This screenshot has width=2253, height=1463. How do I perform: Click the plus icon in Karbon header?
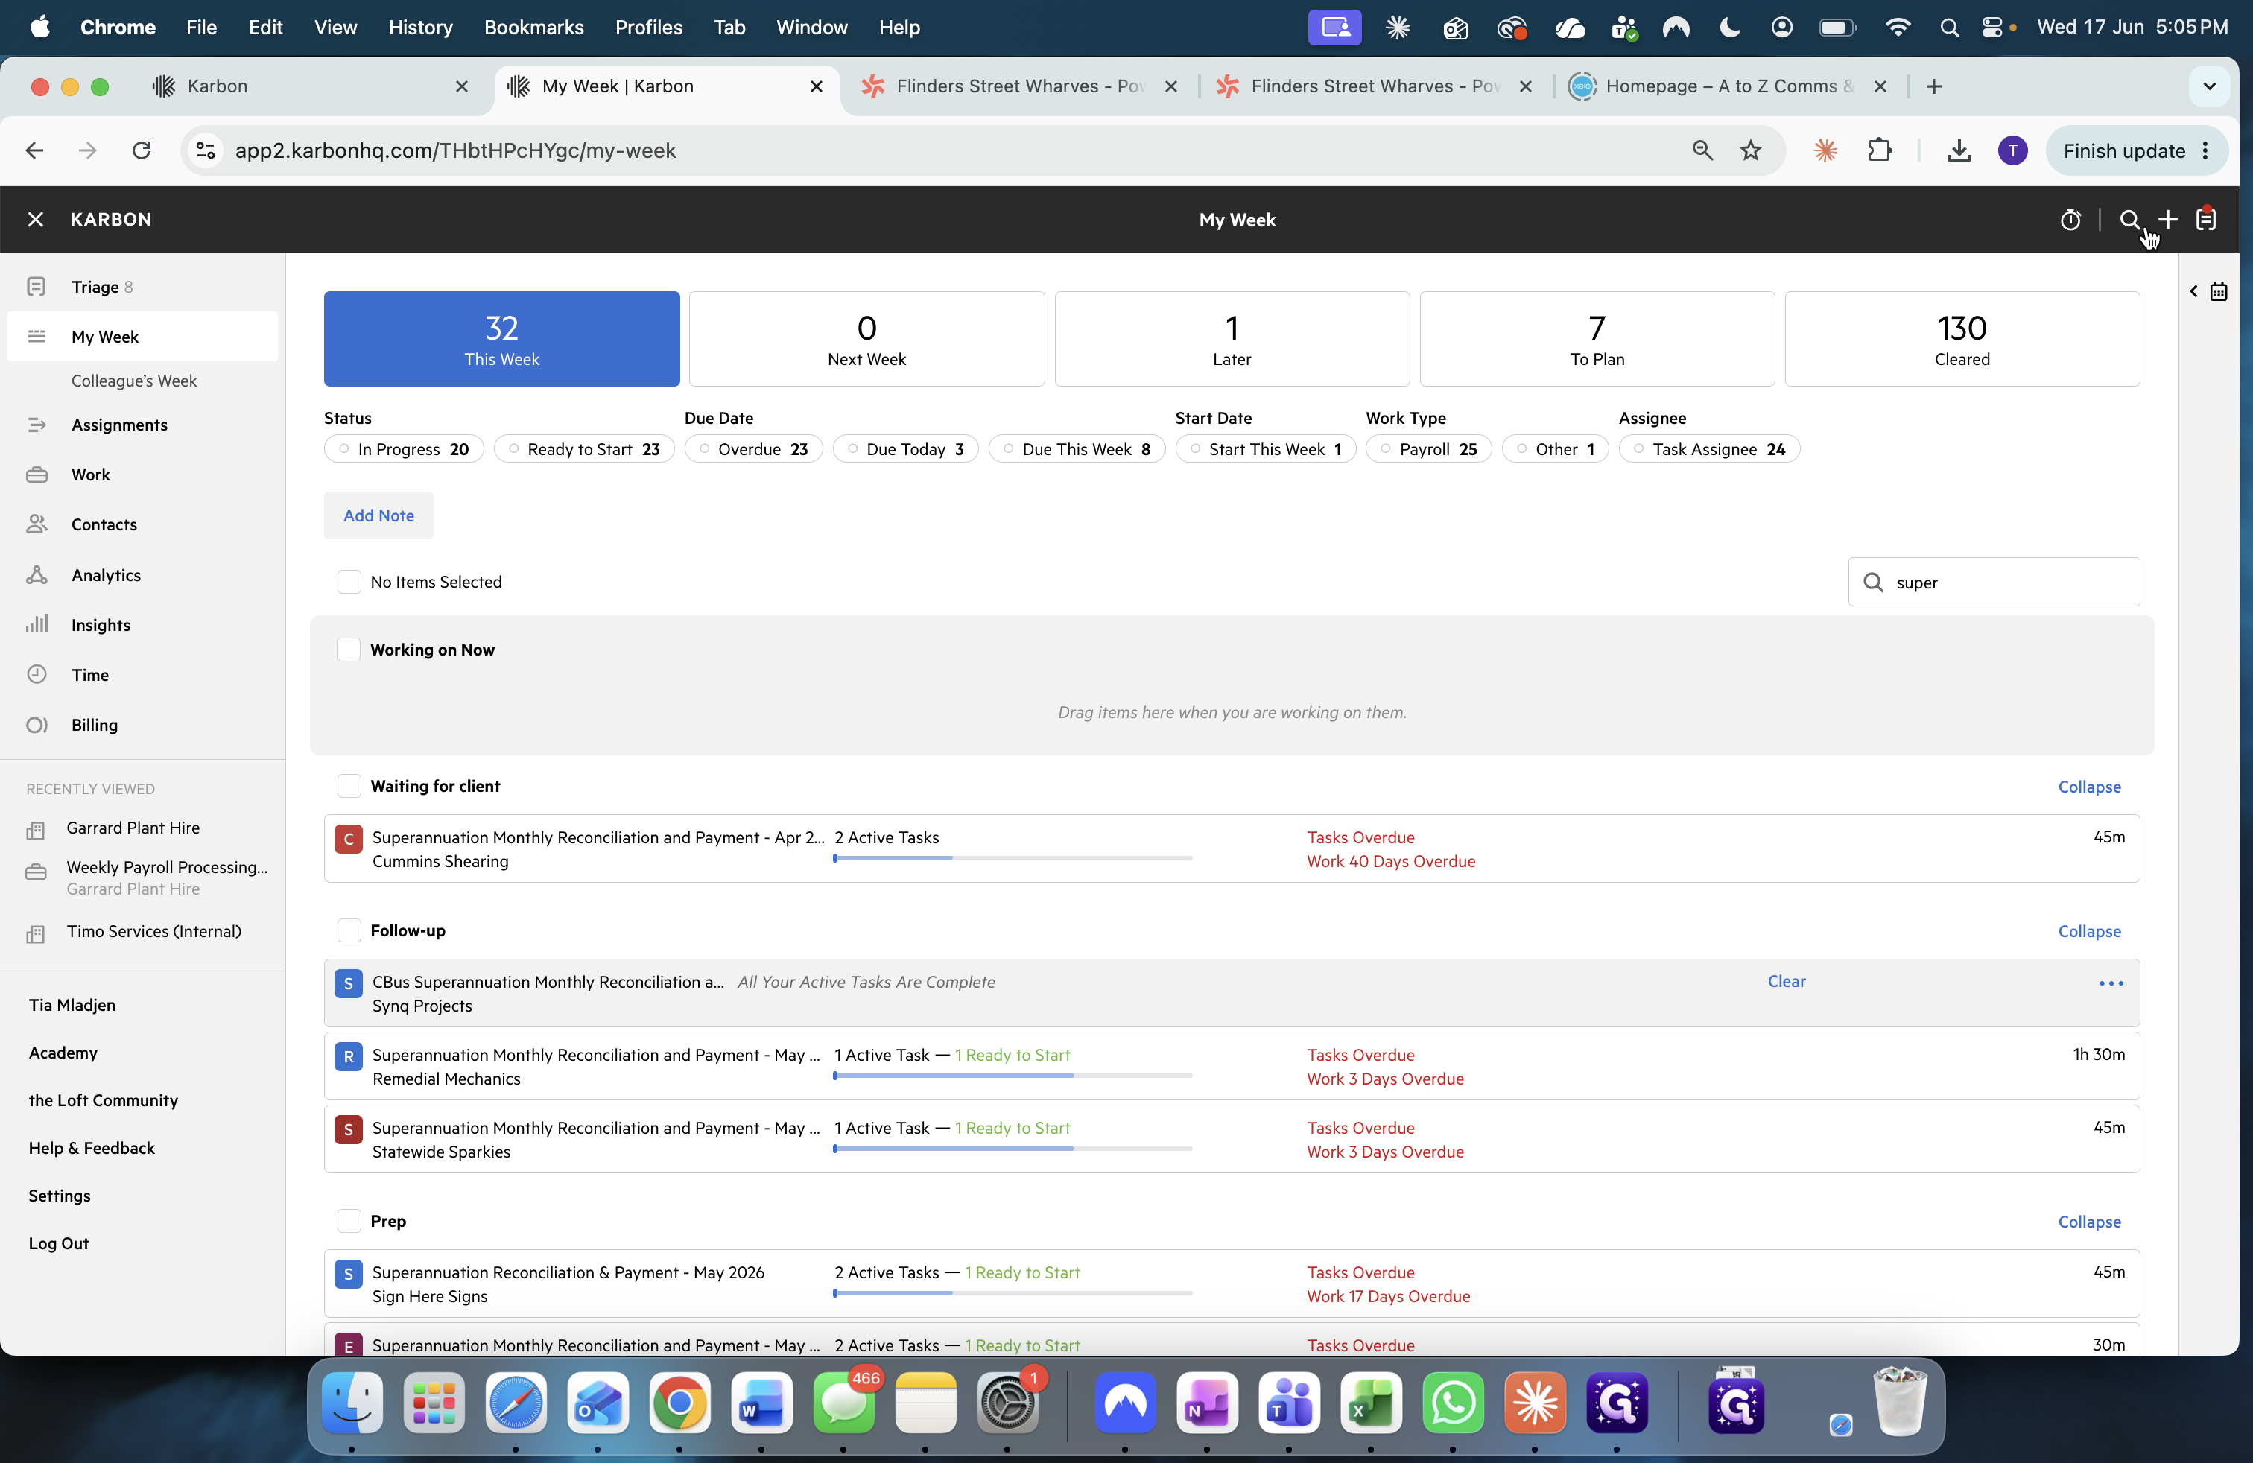[x=2168, y=220]
